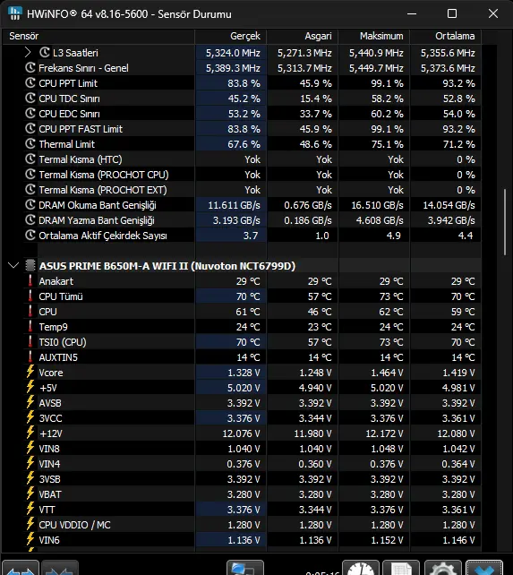Click the lightning icon beside CPU VDDIO / MC
The width and height of the screenshot is (513, 575).
pyautogui.click(x=30, y=524)
